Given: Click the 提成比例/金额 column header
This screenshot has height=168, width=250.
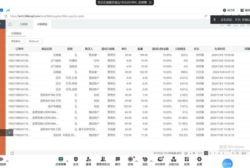Looking at the screenshot, I should click(160, 49).
